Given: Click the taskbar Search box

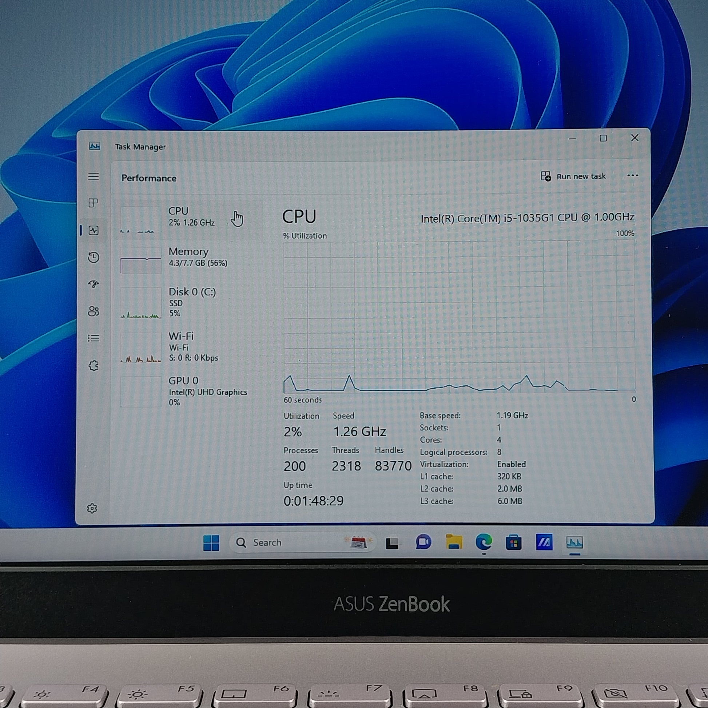Looking at the screenshot, I should tap(302, 542).
